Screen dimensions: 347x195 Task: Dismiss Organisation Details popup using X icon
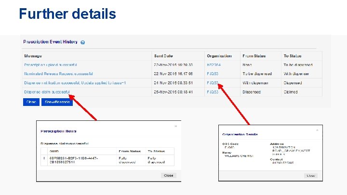click(317, 130)
